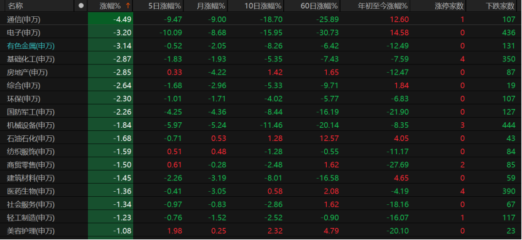Select the 纺织服饰(申万) row name
Image resolution: width=522 pixels, height=240 pixels.
click(31, 152)
